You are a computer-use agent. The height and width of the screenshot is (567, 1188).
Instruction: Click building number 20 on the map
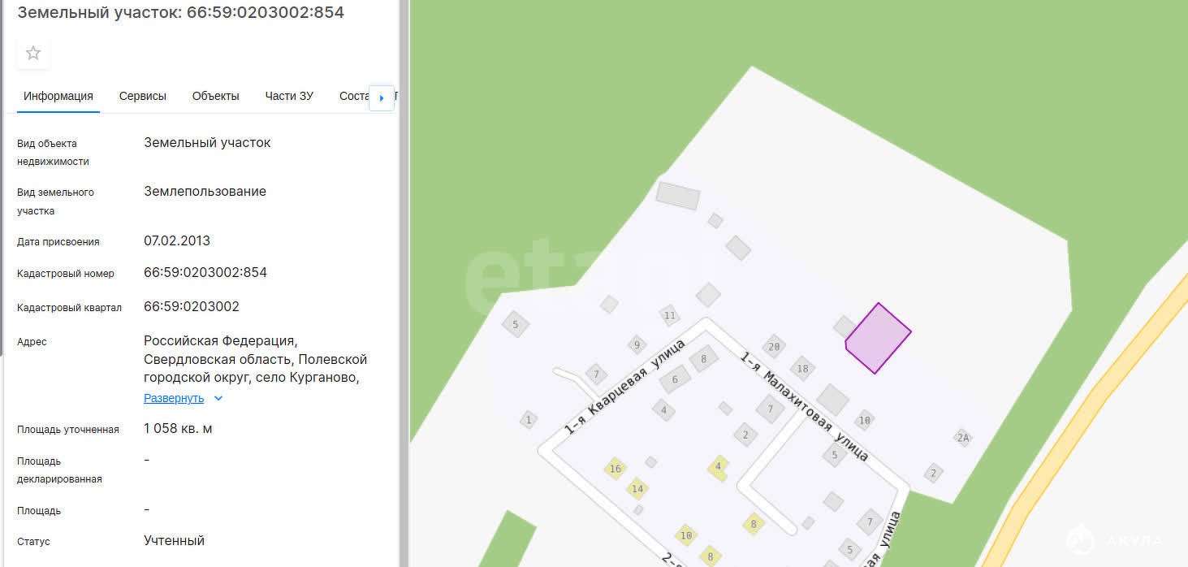774,347
